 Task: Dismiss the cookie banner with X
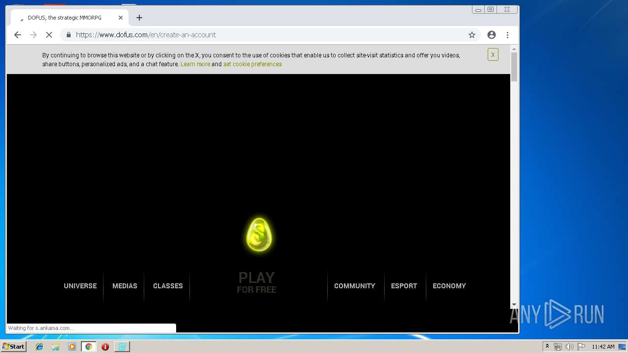click(x=493, y=54)
